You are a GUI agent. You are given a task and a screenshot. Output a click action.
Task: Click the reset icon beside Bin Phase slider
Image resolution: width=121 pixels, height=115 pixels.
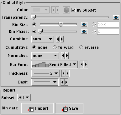pyautogui.click(x=84, y=32)
